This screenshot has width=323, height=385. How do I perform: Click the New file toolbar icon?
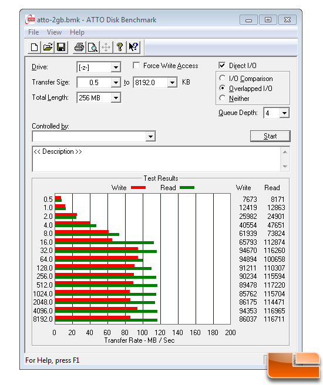(x=35, y=47)
